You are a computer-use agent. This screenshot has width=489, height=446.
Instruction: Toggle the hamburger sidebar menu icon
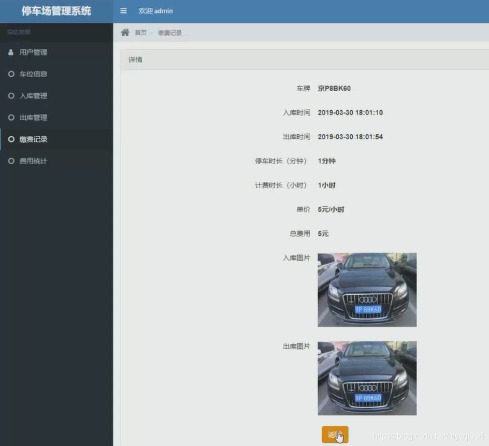[123, 11]
